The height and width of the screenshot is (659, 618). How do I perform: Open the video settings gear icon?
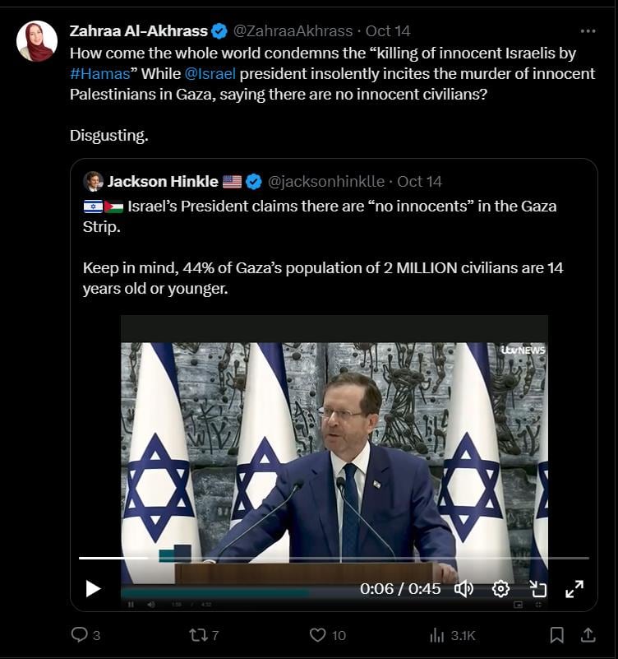click(x=500, y=588)
